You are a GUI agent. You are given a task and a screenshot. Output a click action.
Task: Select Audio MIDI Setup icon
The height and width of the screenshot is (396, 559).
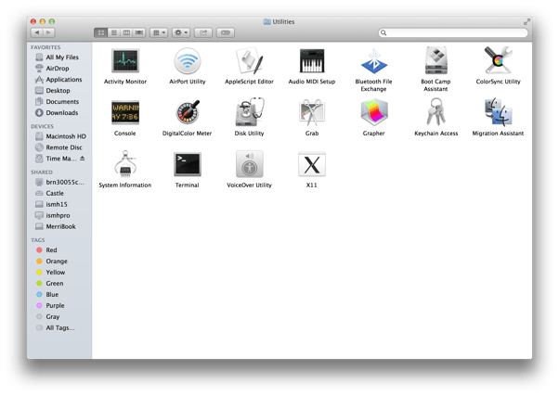pos(312,61)
